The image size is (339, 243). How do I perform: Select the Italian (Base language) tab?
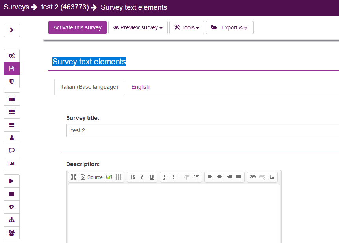(89, 87)
